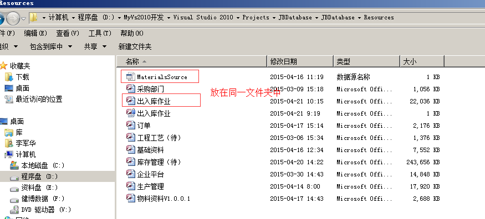
Task: Click the 生产管理 Access file icon
Action: [x=130, y=186]
